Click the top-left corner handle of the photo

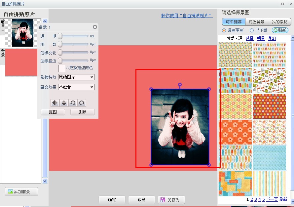tap(151, 89)
